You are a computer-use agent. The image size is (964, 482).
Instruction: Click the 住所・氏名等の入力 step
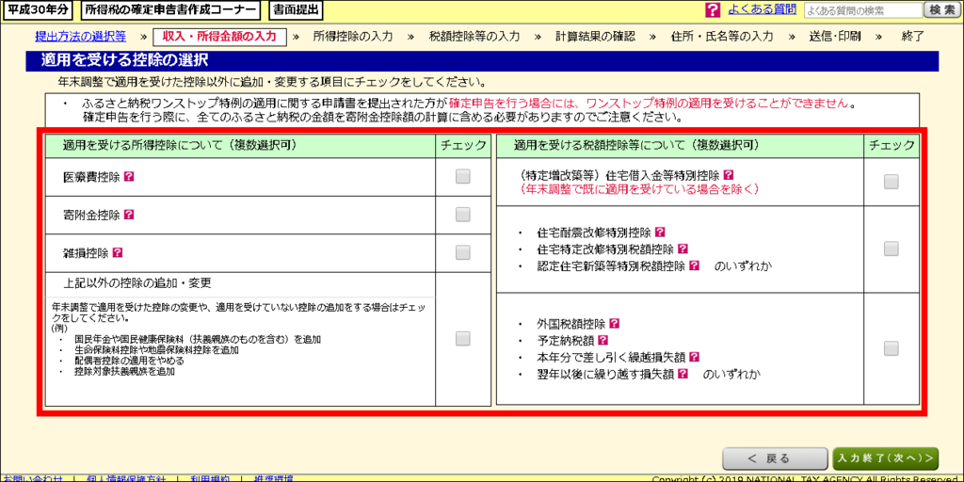[722, 37]
